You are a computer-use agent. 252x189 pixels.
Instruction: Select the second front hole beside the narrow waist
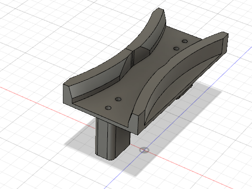(x=118, y=99)
